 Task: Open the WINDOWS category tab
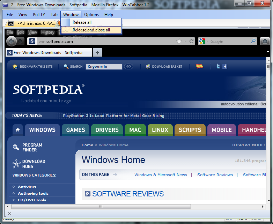coord(42,130)
